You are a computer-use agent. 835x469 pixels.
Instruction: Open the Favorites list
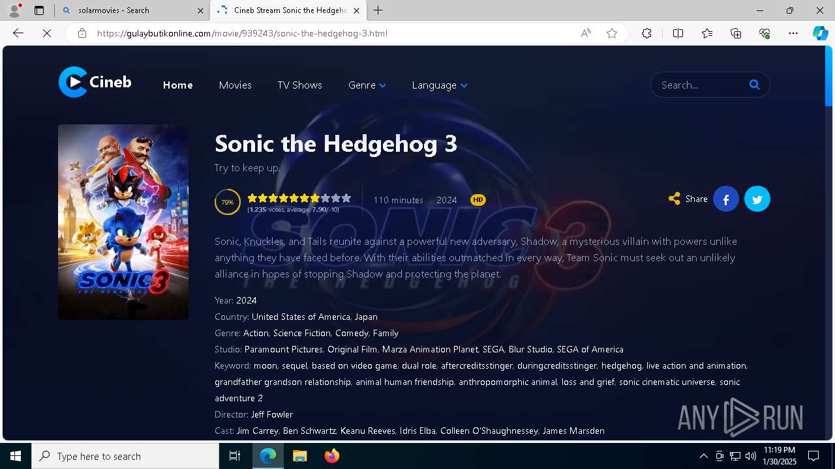pos(707,33)
